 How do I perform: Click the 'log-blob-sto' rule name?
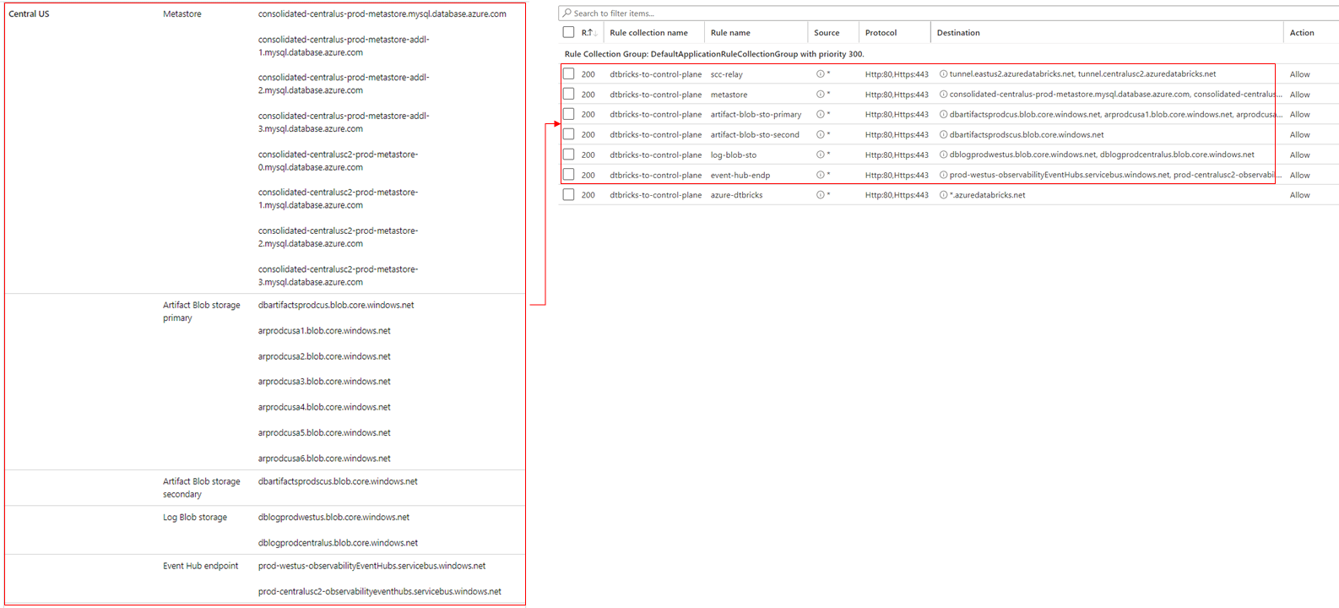tap(734, 155)
